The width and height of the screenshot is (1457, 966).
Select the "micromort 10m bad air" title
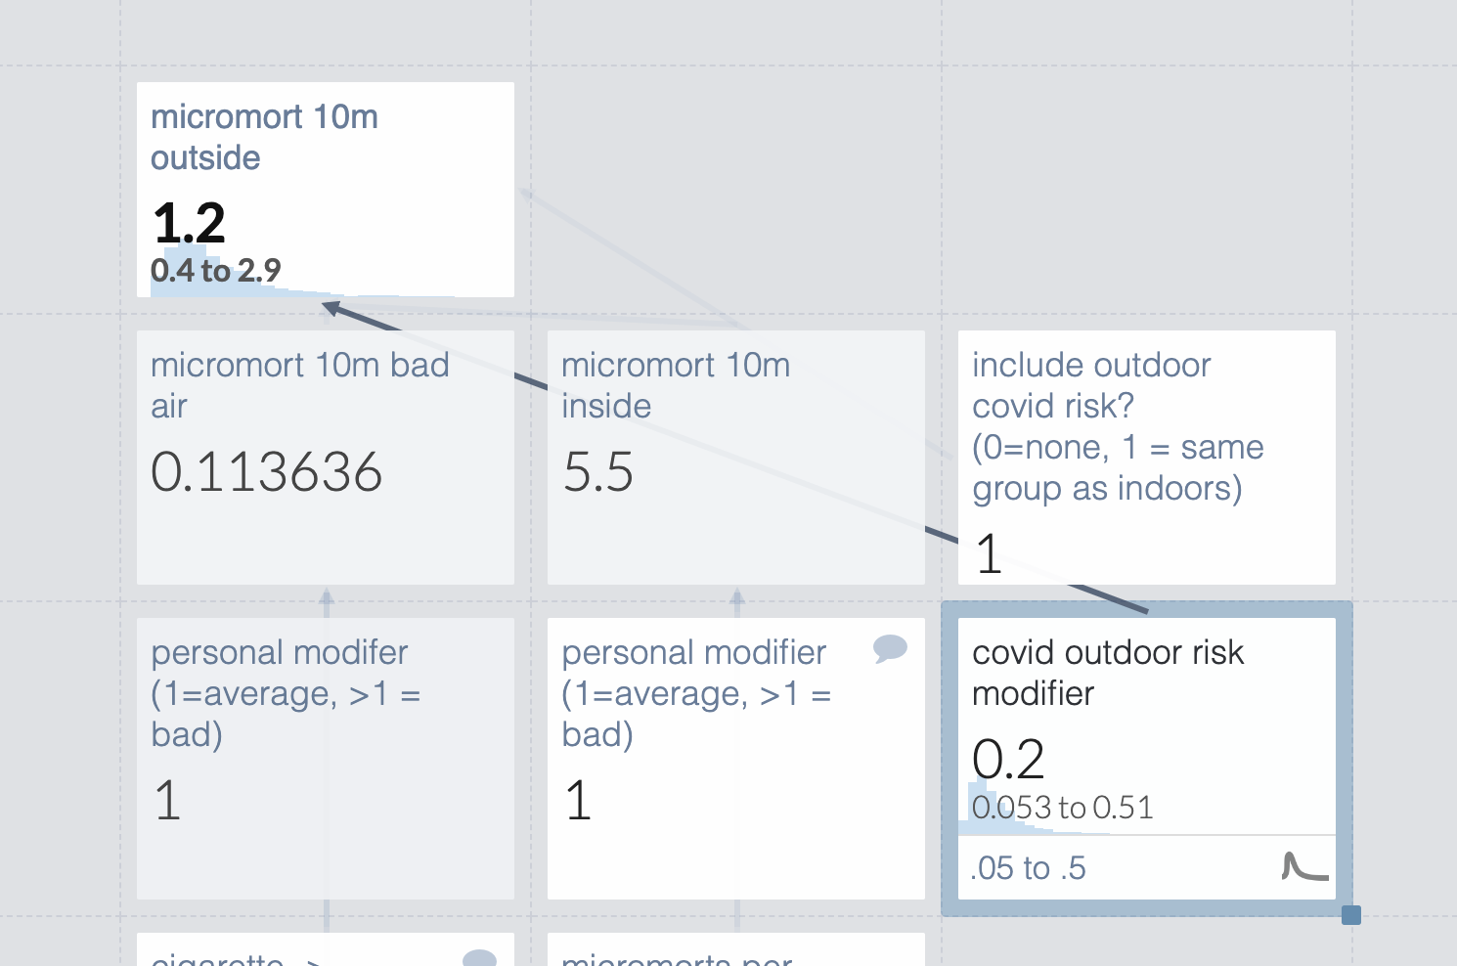[x=299, y=385]
